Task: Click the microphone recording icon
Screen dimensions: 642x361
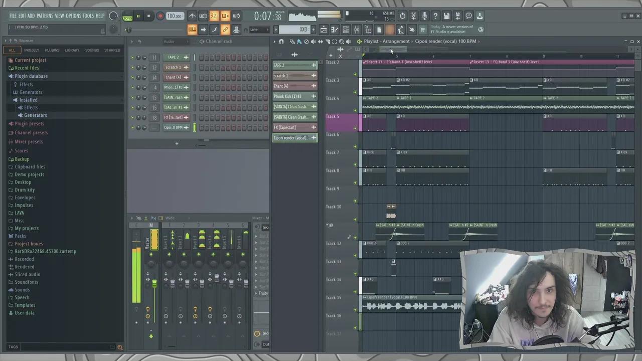Action: click(x=424, y=16)
